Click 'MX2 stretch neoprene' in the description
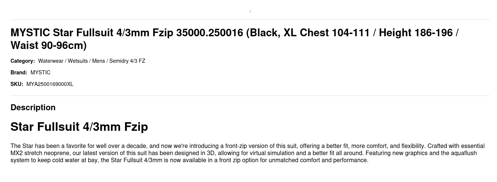The height and width of the screenshot is (182, 497). (x=37, y=153)
